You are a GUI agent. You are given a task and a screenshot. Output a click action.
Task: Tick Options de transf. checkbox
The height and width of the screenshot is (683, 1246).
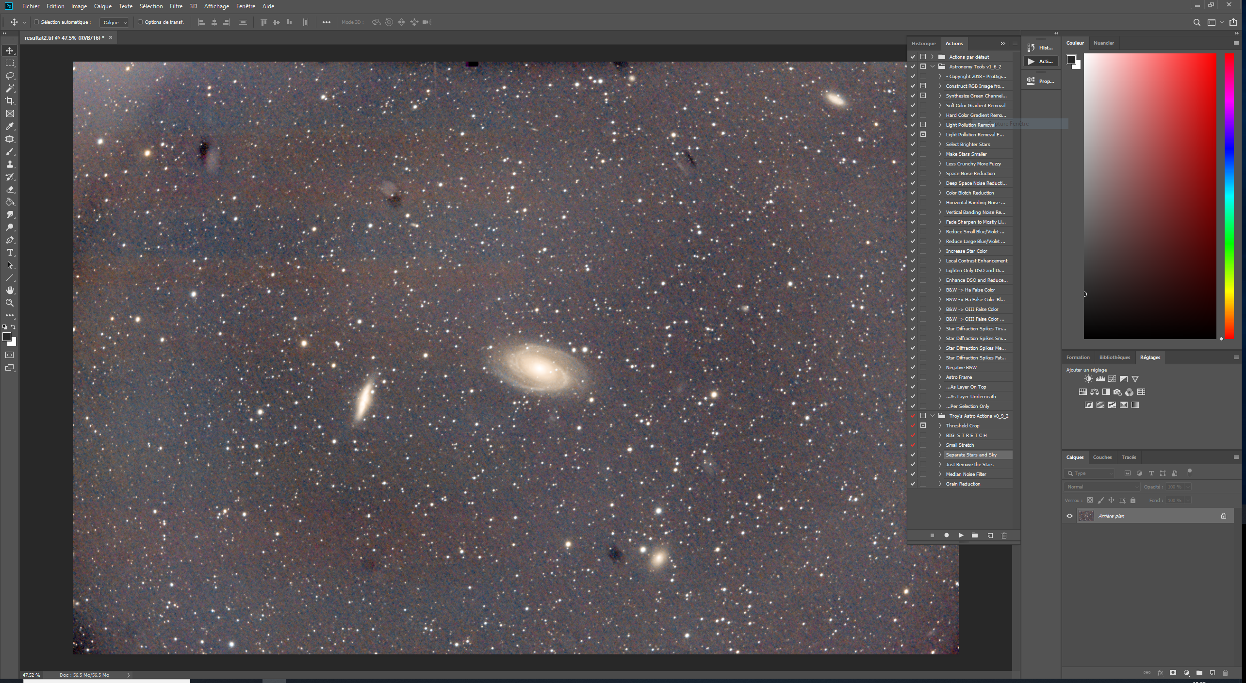tap(140, 22)
